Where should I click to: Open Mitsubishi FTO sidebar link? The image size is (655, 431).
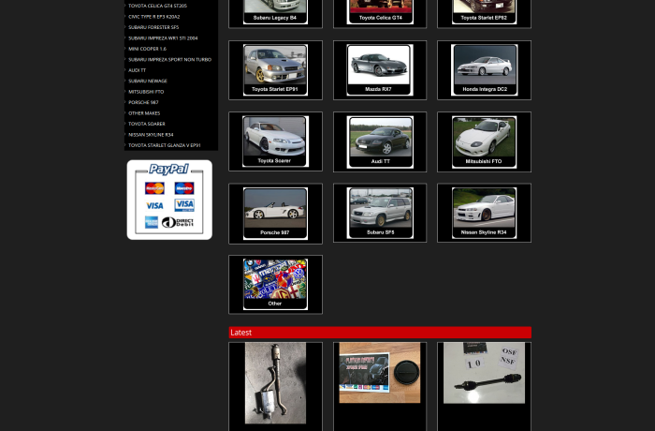pyautogui.click(x=146, y=92)
